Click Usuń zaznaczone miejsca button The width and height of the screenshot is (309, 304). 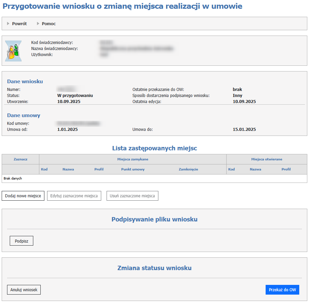click(132, 196)
